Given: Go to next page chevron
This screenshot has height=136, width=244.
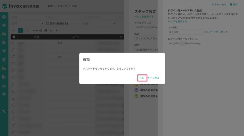Looking at the screenshot, I should 27,31.
